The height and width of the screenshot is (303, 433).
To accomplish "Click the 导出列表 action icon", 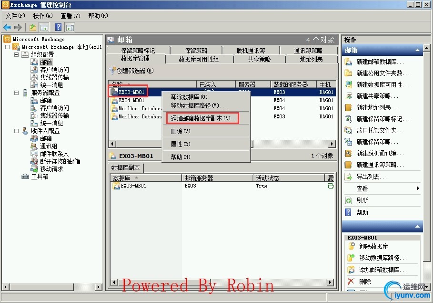I will coord(349,177).
